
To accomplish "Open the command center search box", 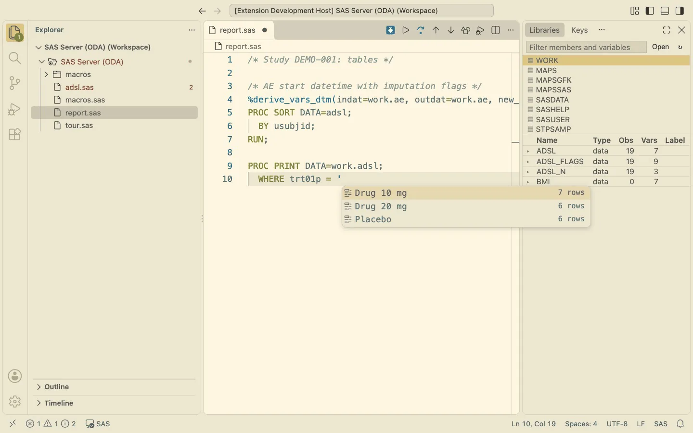I will click(361, 11).
